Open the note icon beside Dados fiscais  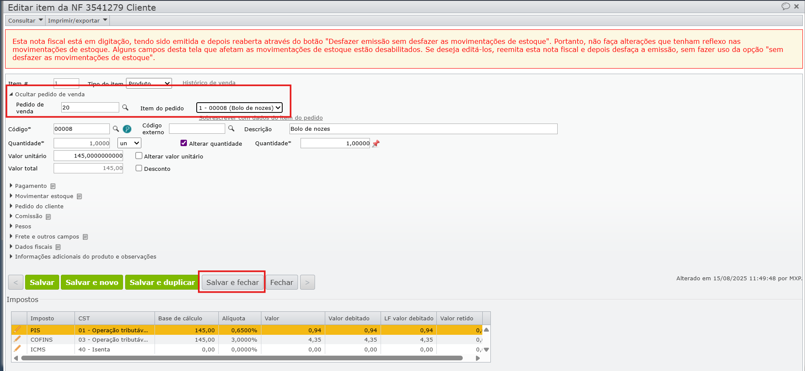tap(58, 247)
